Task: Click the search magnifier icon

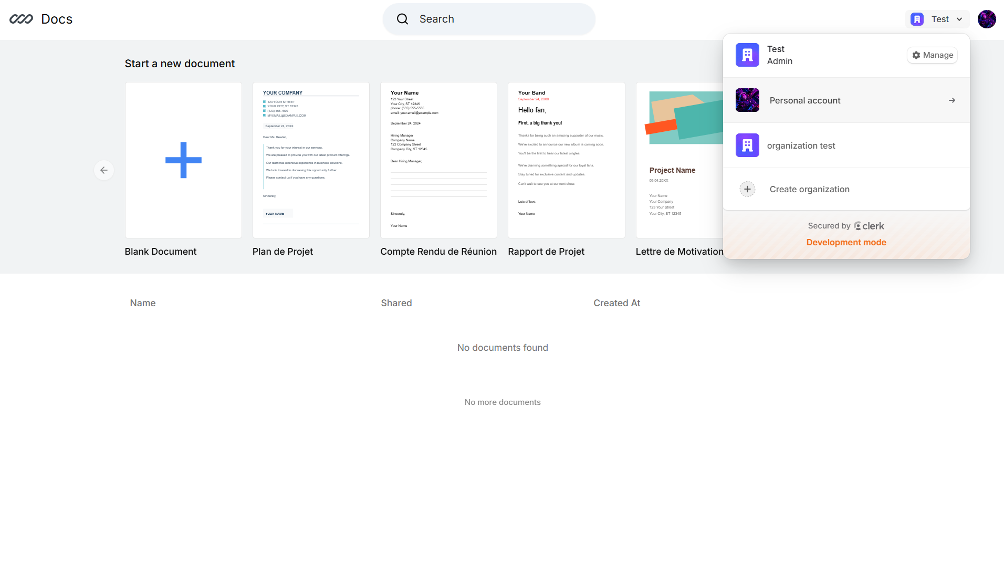Action: (402, 19)
